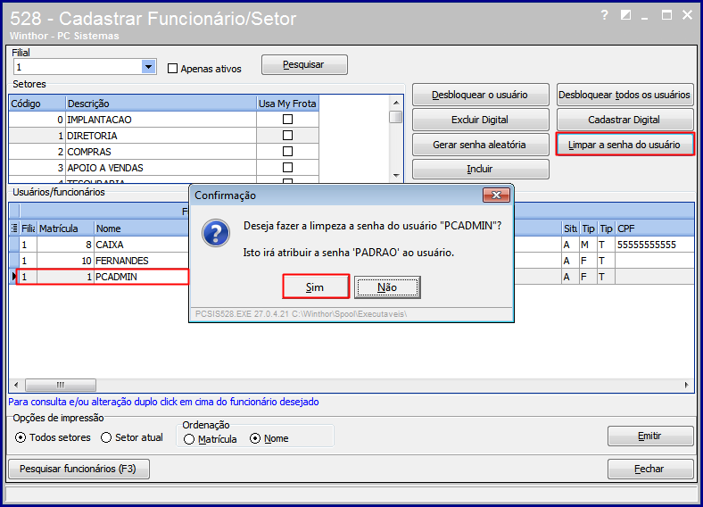Click Limpar a senha do usuário button

(625, 145)
